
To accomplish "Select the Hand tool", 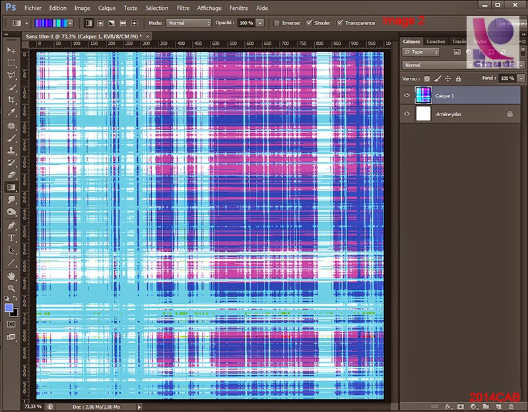I will pyautogui.click(x=11, y=276).
